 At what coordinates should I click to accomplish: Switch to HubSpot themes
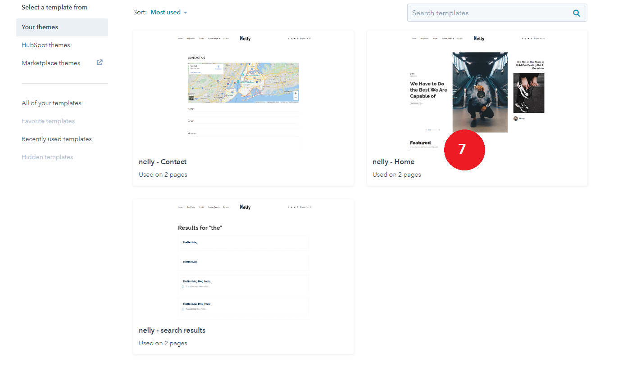click(x=46, y=45)
